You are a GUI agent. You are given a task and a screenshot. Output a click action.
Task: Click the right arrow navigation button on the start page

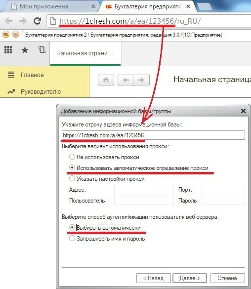[141, 80]
